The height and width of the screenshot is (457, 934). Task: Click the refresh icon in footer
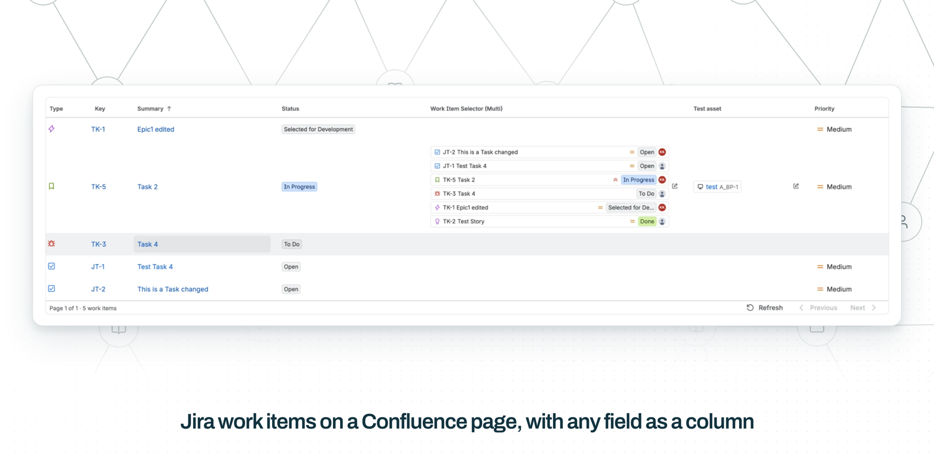[750, 308]
